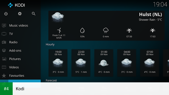
Task: Select the Add-ons box icon
Action: pyautogui.click(x=4, y=50)
